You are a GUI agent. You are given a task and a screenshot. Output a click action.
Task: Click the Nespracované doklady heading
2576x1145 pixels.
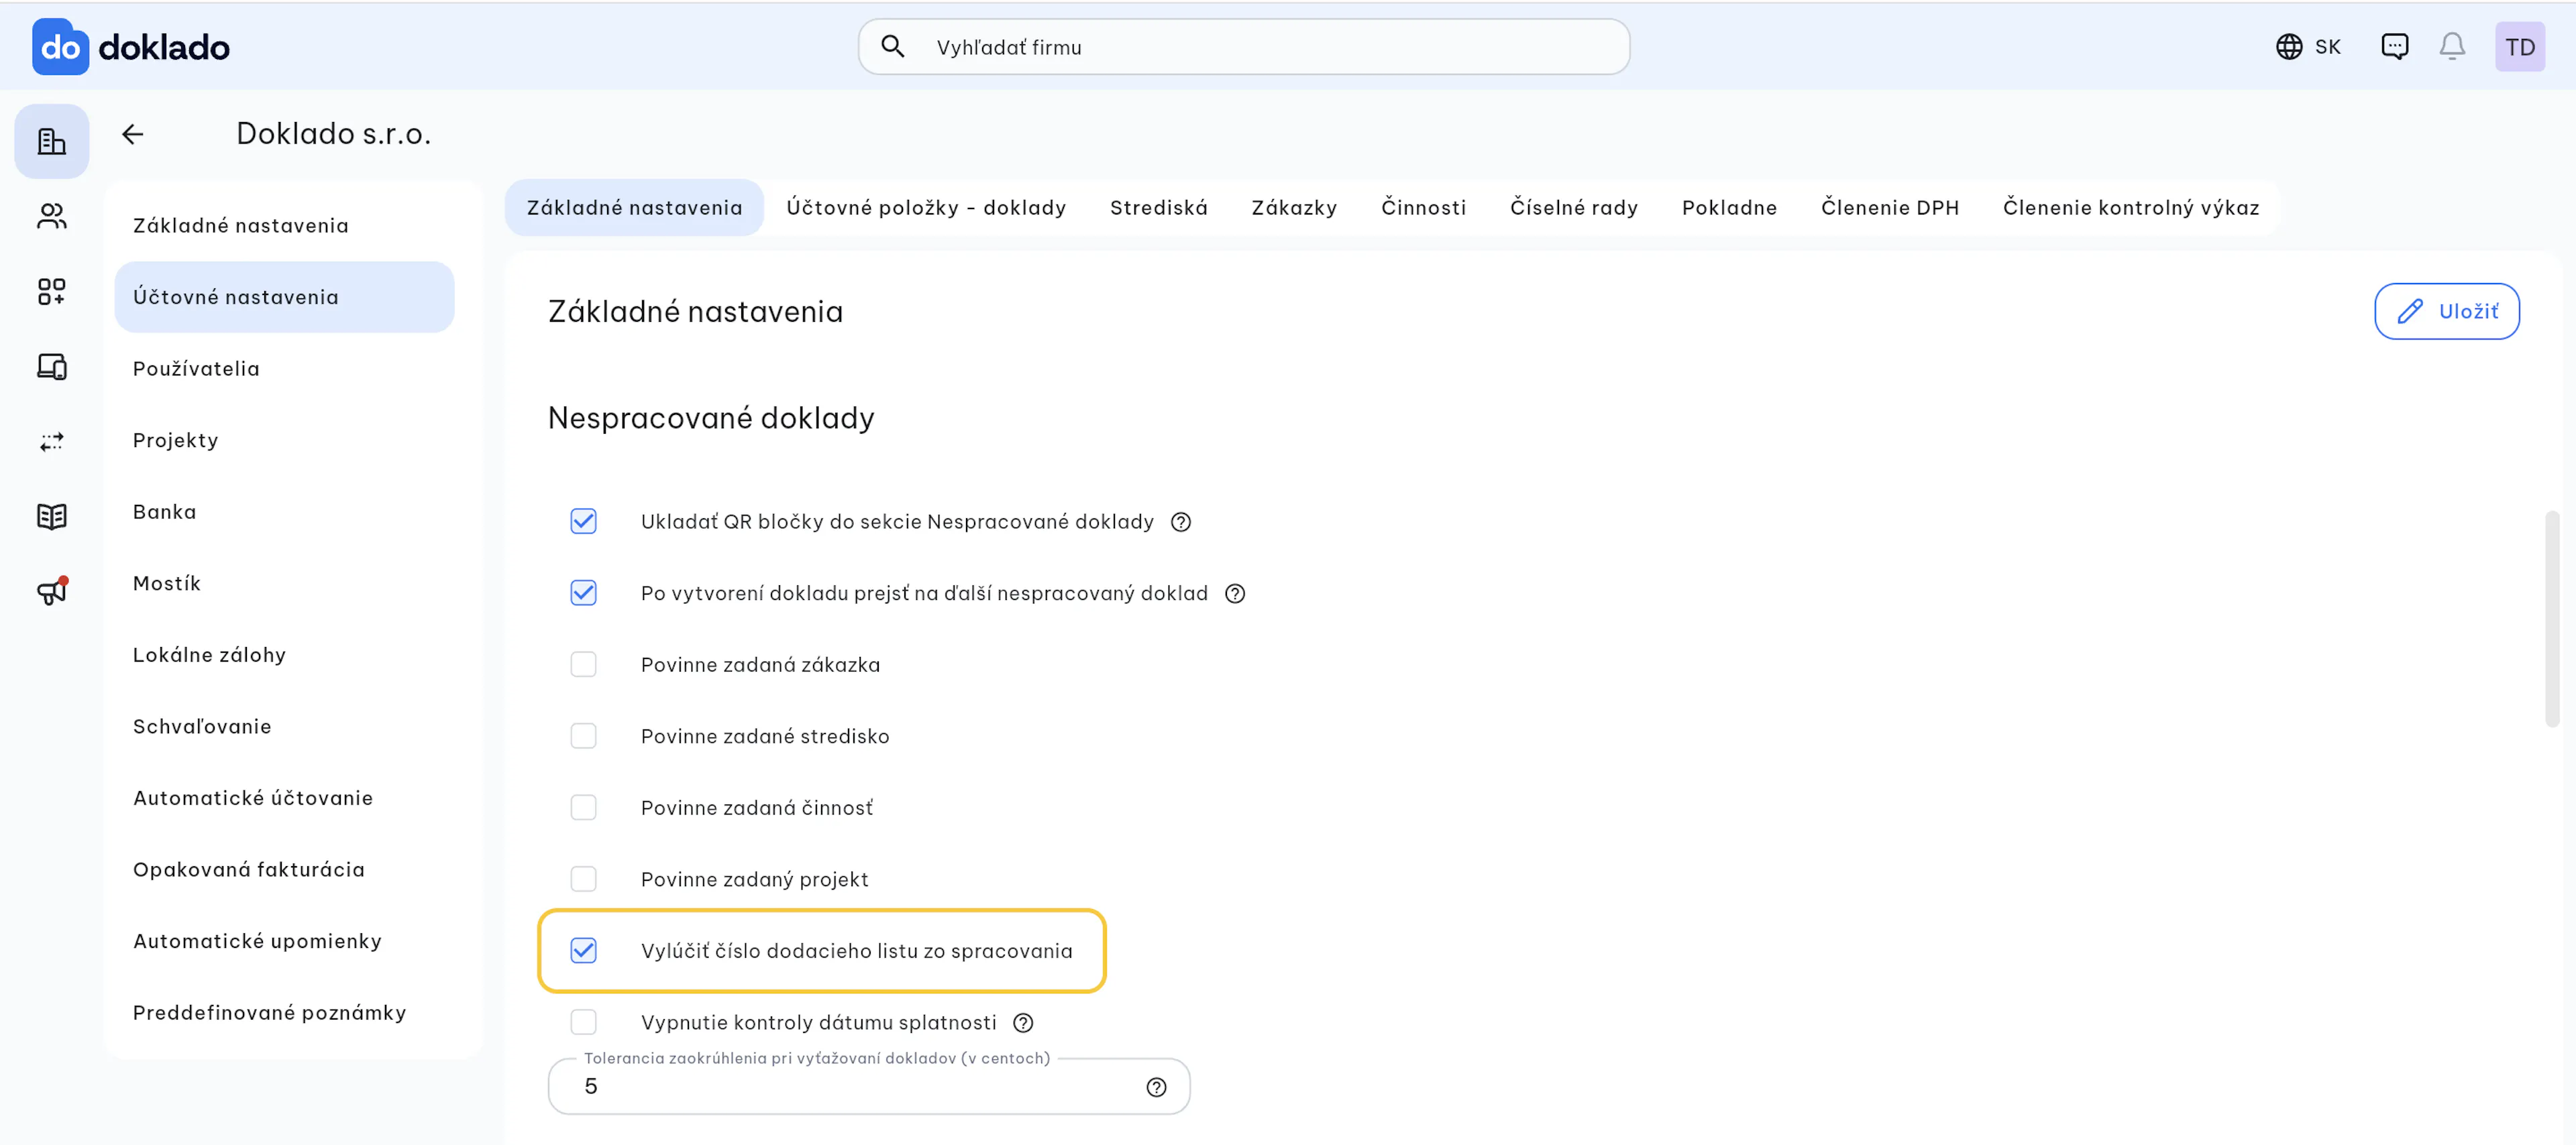coord(711,418)
